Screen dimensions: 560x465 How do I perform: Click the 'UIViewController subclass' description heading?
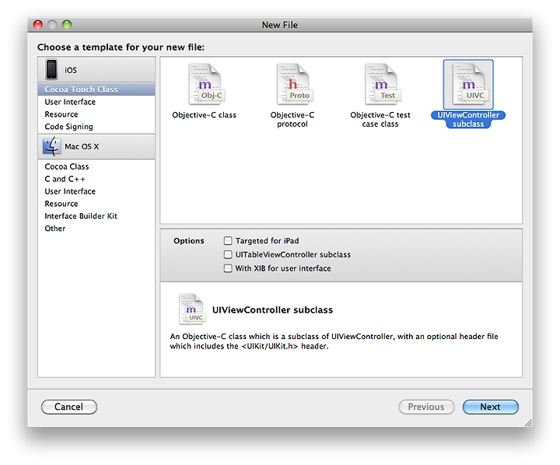click(x=272, y=309)
